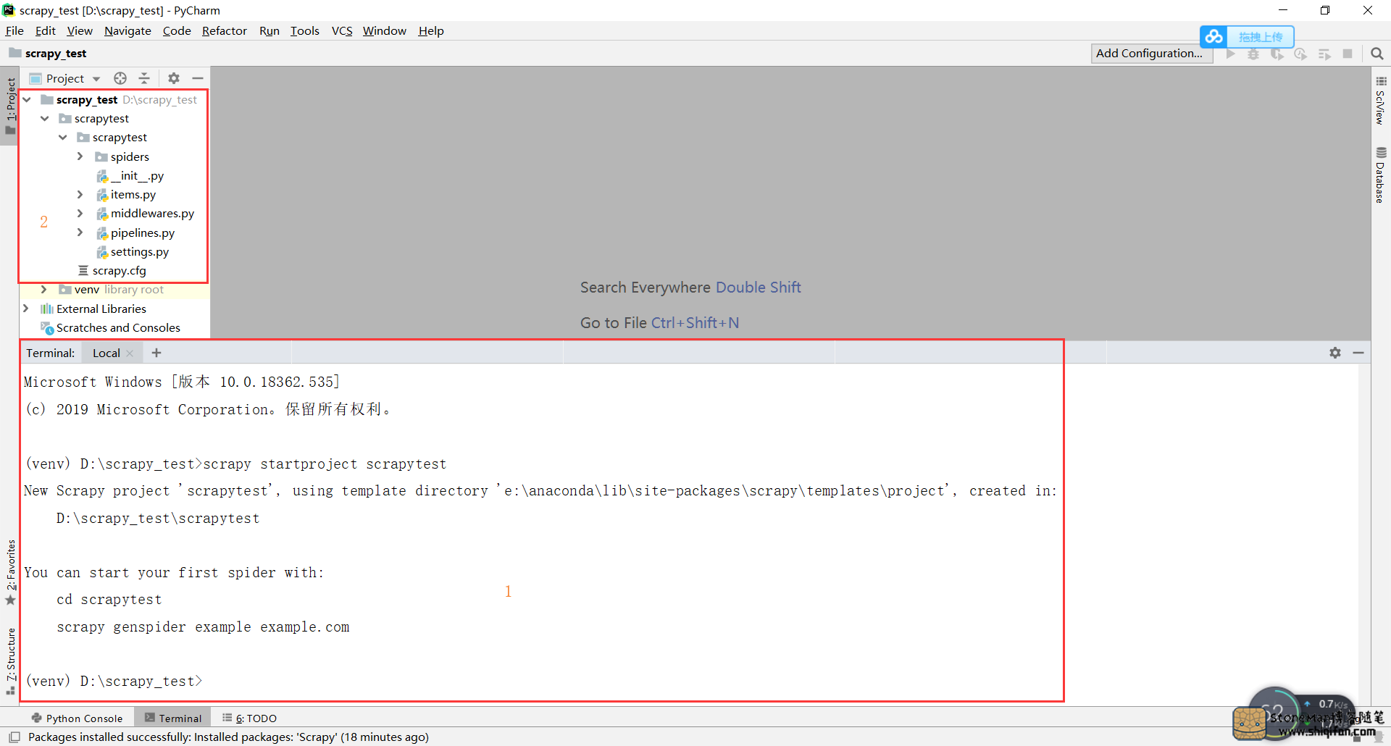Open the 6: TODO tool tab

pos(250,718)
